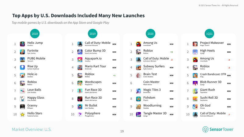Image resolution: width=244 pixels, height=137 pixels.
Task: Click the NEW tag beside Mario Kart Tour
Action: (x=114, y=68)
